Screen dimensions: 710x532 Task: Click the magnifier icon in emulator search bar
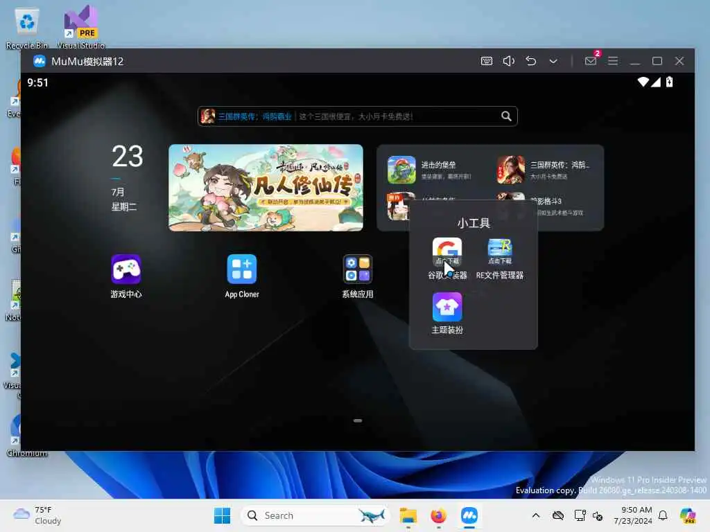coord(506,116)
